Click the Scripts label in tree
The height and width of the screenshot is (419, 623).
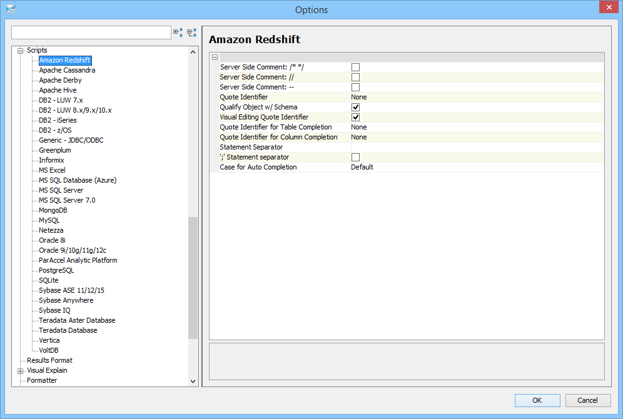point(37,50)
